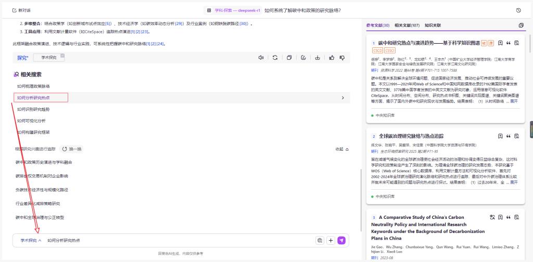This screenshot has height=262, width=533.
Task: Choose topic 碳排放权交易机制对企业影响
Action: (x=42, y=176)
